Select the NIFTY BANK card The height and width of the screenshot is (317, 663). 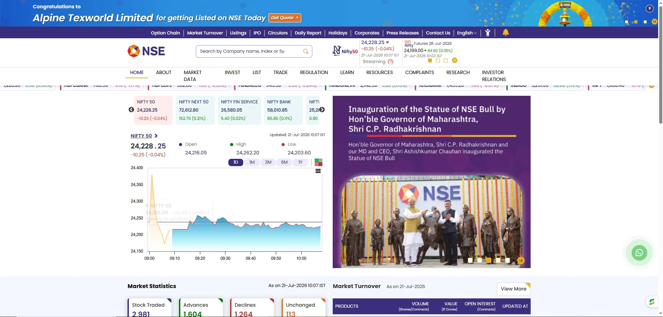283,110
